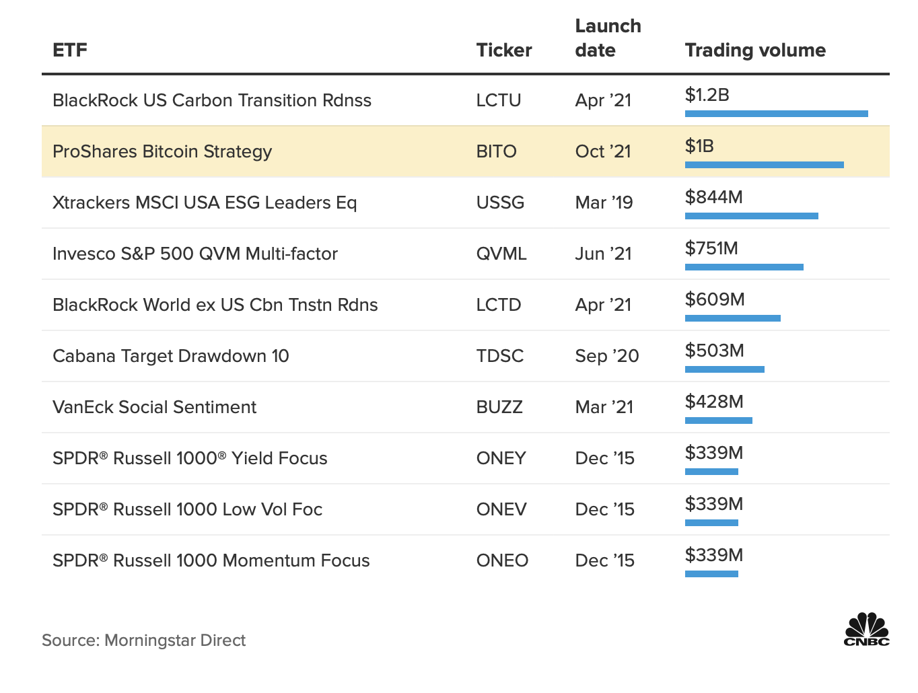Click the Oct '21 launch date cell
The image size is (918, 693).
(x=603, y=151)
